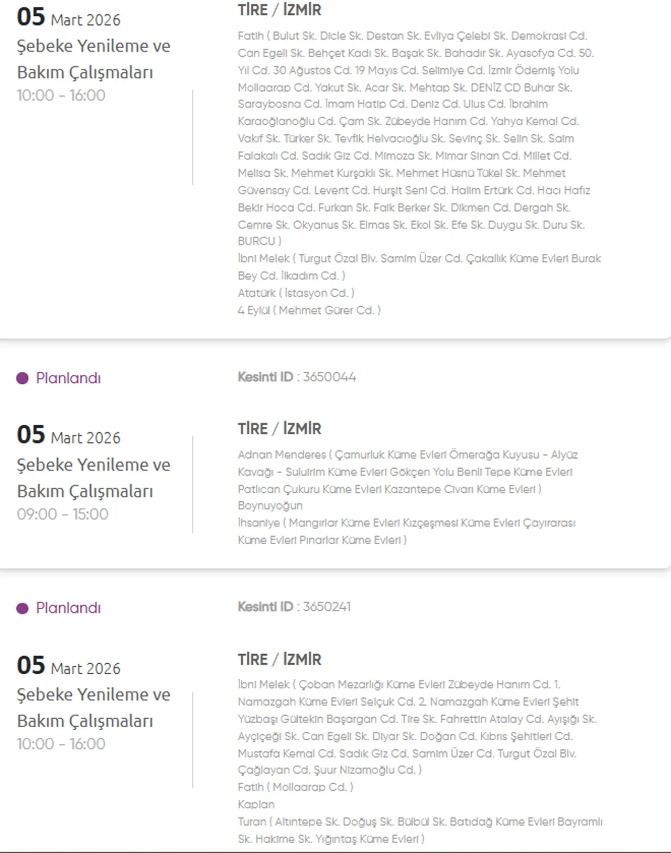Click the TİRE / İZMİR heading above Adnan Menderes
The width and height of the screenshot is (671, 853).
coord(279,429)
